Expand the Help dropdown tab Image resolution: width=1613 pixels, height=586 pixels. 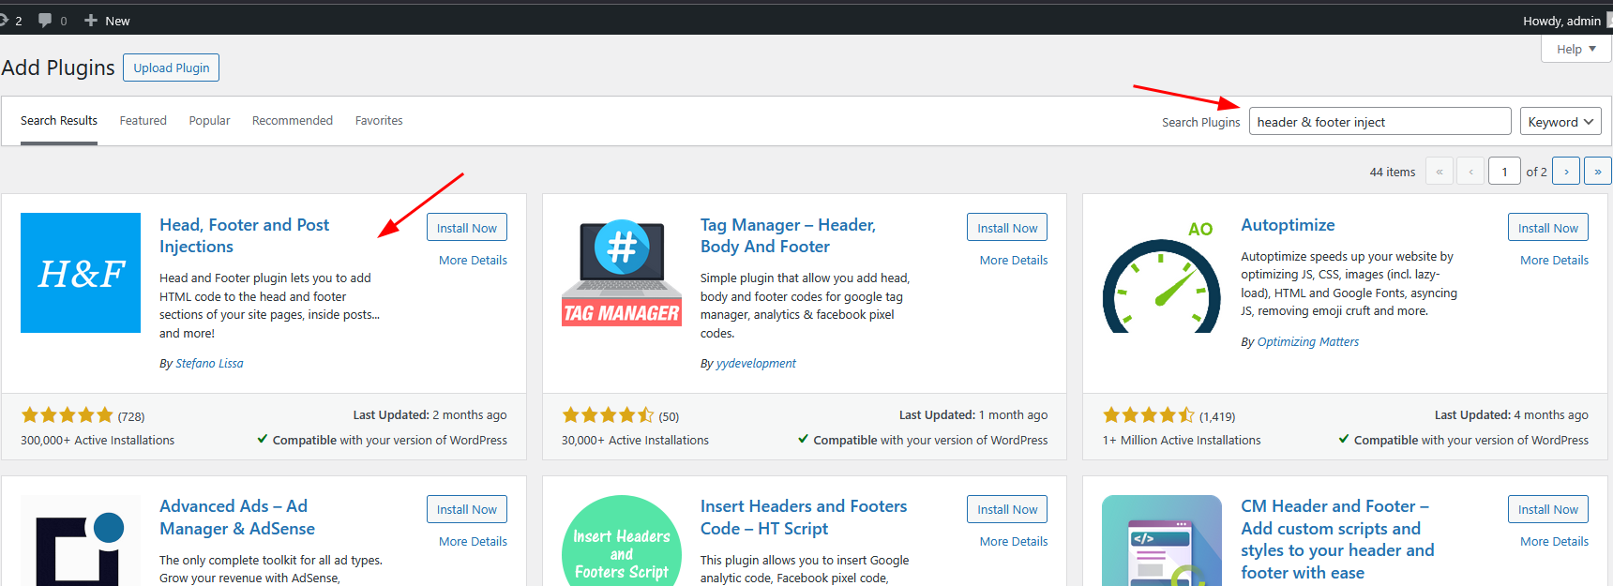pyautogui.click(x=1575, y=49)
